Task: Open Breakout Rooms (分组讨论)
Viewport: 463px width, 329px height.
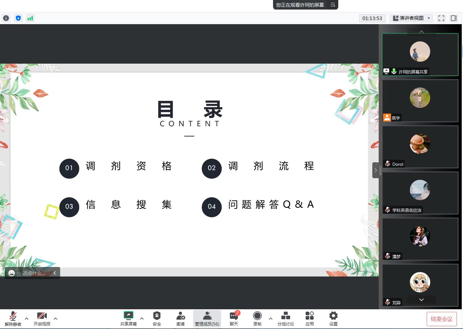Action: click(x=285, y=318)
